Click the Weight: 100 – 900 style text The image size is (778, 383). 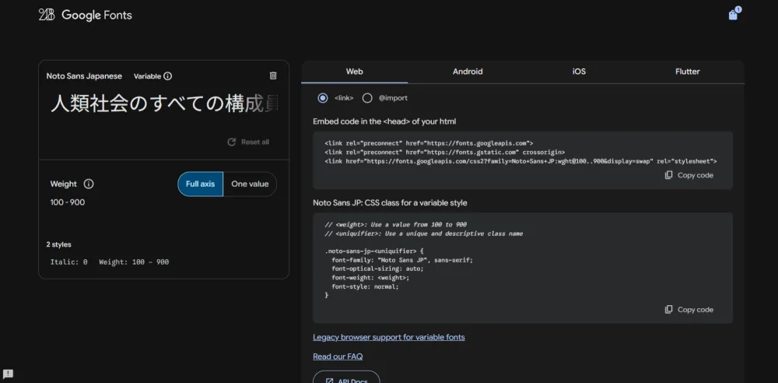point(134,262)
